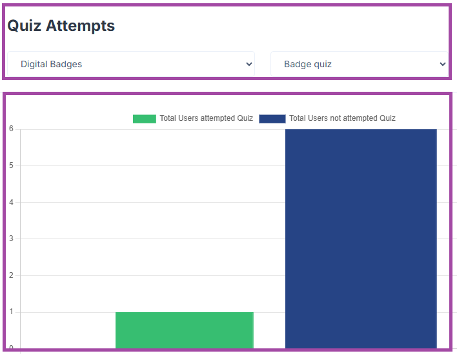457x360 pixels.
Task: Click the chevron arrow on Badge quiz selector
Action: pyautogui.click(x=442, y=64)
